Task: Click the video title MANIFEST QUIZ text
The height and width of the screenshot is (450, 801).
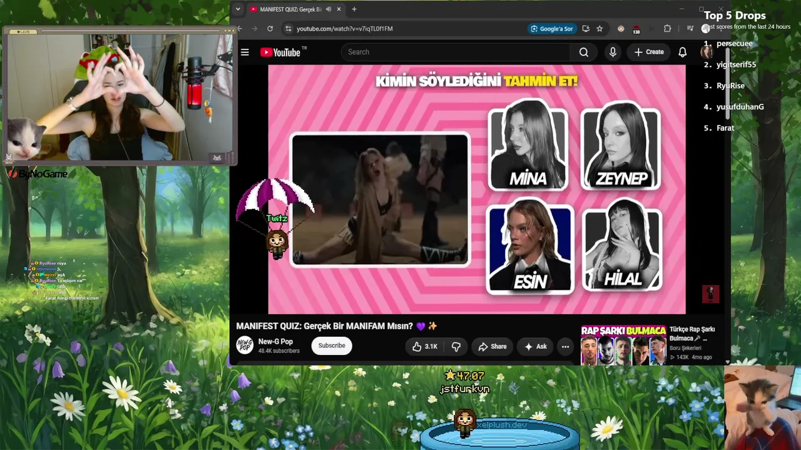Action: point(337,326)
